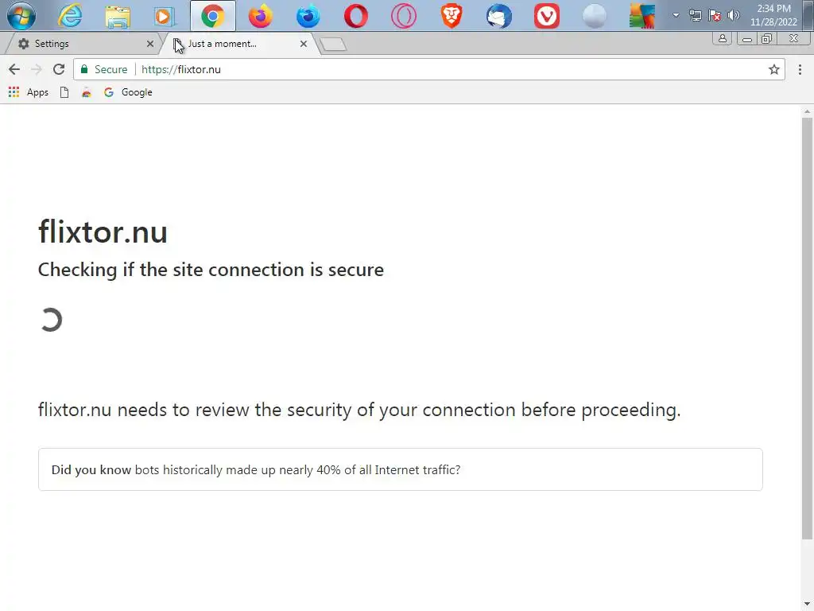Show hidden system tray icons arrow

tap(676, 15)
